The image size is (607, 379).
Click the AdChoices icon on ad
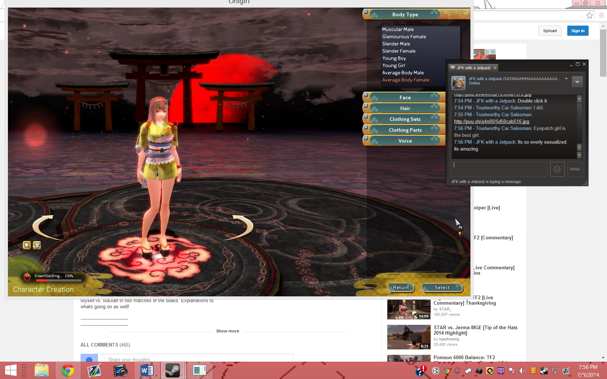point(487,52)
